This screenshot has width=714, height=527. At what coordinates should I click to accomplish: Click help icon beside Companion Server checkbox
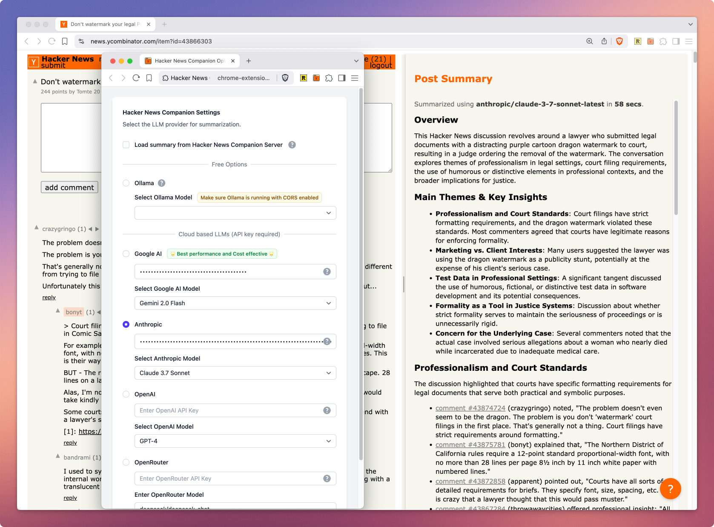click(292, 145)
